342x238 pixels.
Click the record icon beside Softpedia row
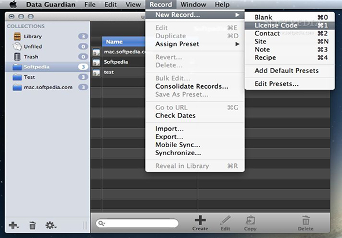click(x=96, y=62)
